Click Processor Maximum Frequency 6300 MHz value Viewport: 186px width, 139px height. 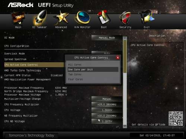pyautogui.click(x=61, y=88)
